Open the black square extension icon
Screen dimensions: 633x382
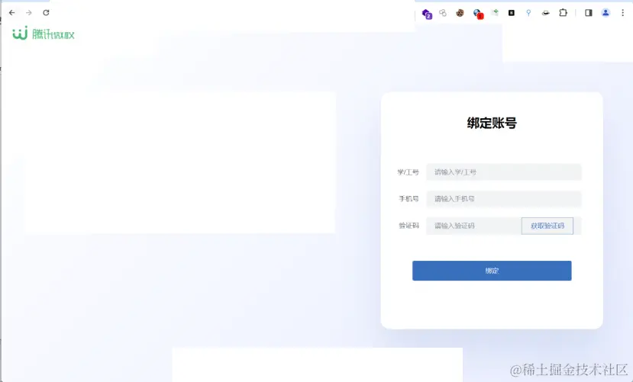(x=512, y=13)
